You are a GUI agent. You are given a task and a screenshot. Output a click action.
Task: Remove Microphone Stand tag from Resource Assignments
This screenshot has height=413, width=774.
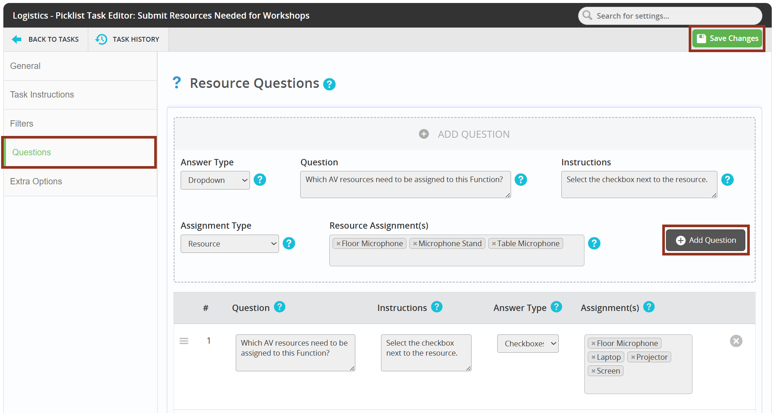click(x=415, y=244)
